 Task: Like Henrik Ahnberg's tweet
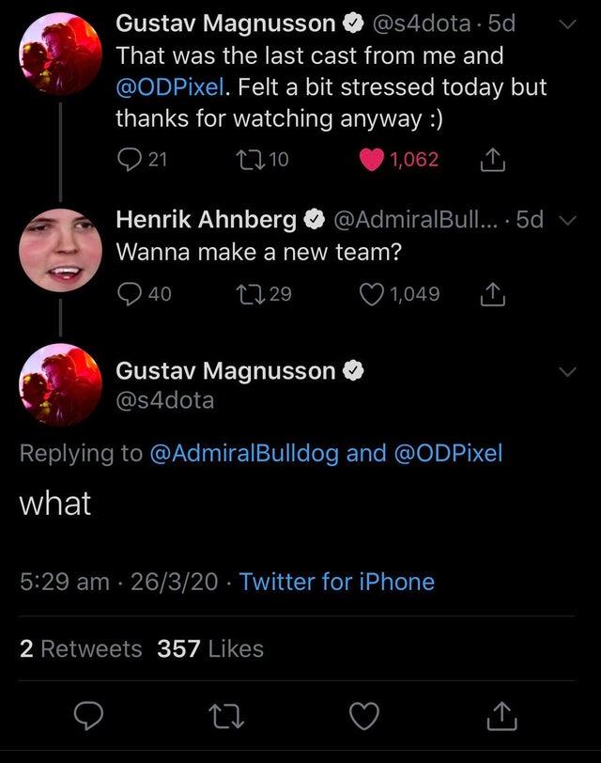pyautogui.click(x=373, y=294)
